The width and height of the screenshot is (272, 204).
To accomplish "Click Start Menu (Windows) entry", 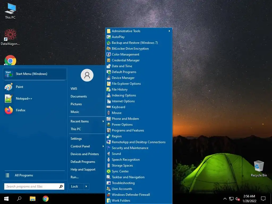I will [x=35, y=74].
